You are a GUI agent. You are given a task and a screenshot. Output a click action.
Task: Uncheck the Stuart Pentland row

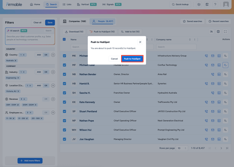(x=64, y=111)
